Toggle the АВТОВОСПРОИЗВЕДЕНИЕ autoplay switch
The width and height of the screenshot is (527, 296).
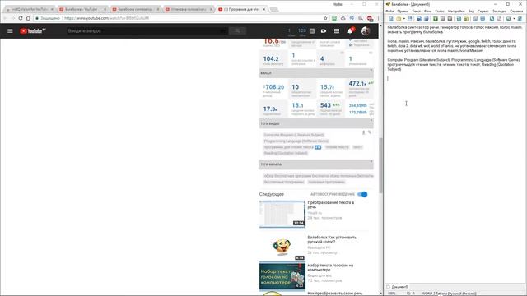362,194
